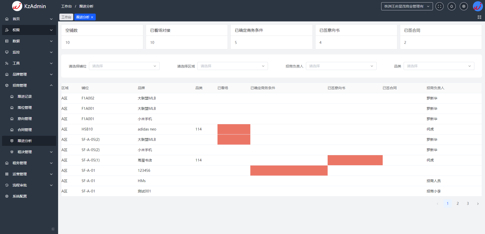Click red 已看场 cell for adidas neo
This screenshot has width=485, height=234.
pyautogui.click(x=234, y=129)
